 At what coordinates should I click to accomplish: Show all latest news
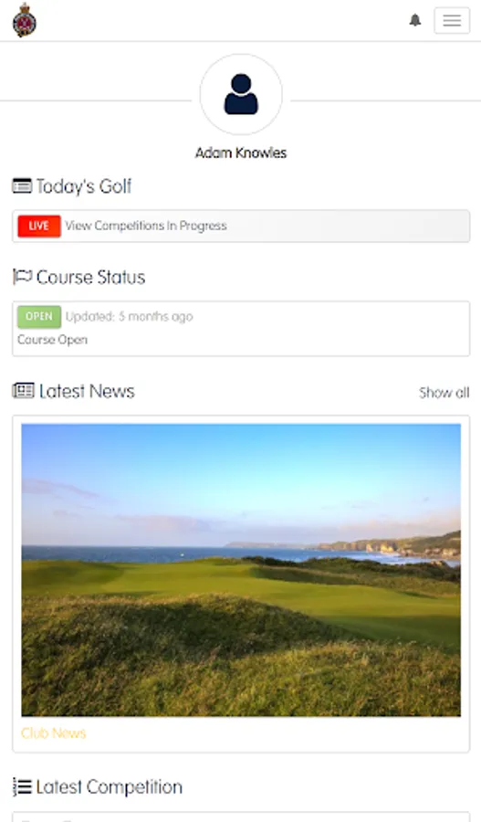444,393
